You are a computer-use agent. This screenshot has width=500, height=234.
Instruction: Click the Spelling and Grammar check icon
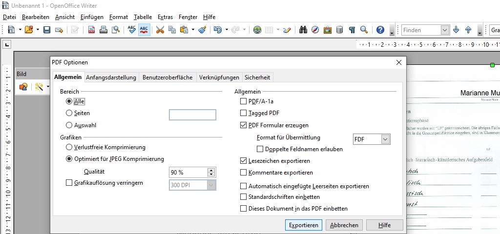pos(132,30)
